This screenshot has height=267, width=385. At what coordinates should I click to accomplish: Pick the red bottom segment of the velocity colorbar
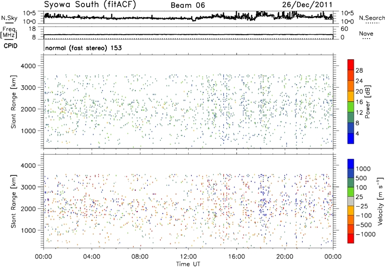click(x=351, y=239)
